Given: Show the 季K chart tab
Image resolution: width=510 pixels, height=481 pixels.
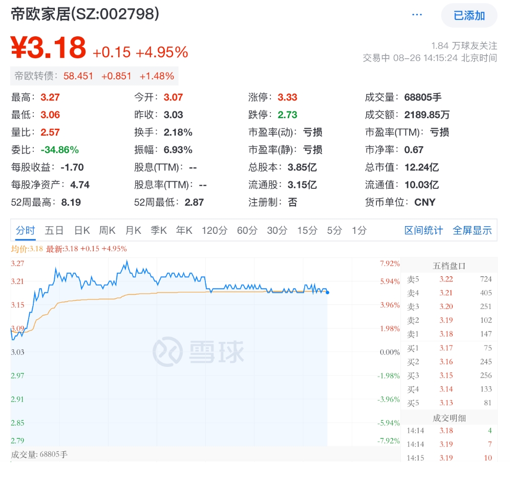Looking at the screenshot, I should 158,230.
